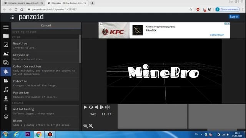Screen dimensions: 246x138
Task: Add the Antialiasing effect
Action: click(x=45, y=111)
